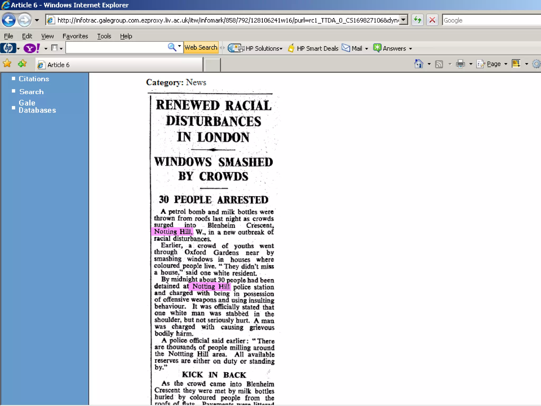Open the Page menu dropdown
The width and height of the screenshot is (541, 406).
493,64
